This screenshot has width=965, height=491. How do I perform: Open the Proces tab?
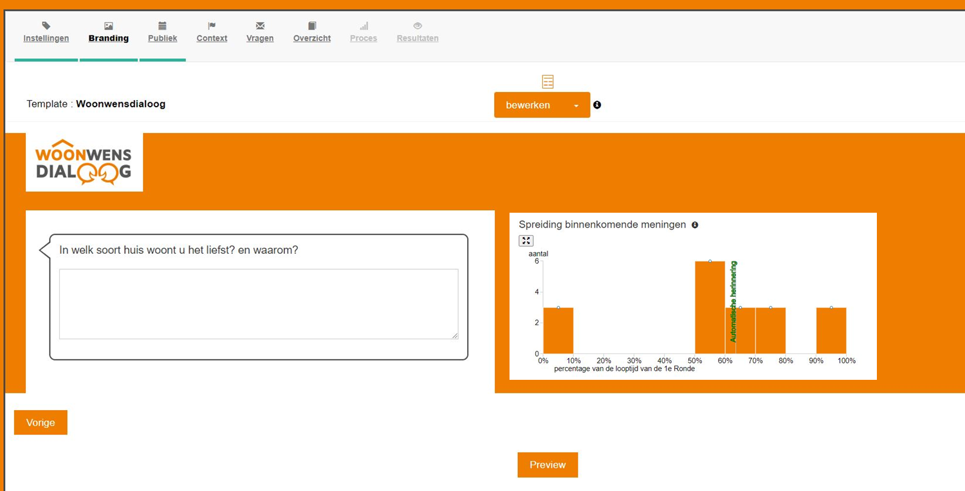(x=363, y=38)
